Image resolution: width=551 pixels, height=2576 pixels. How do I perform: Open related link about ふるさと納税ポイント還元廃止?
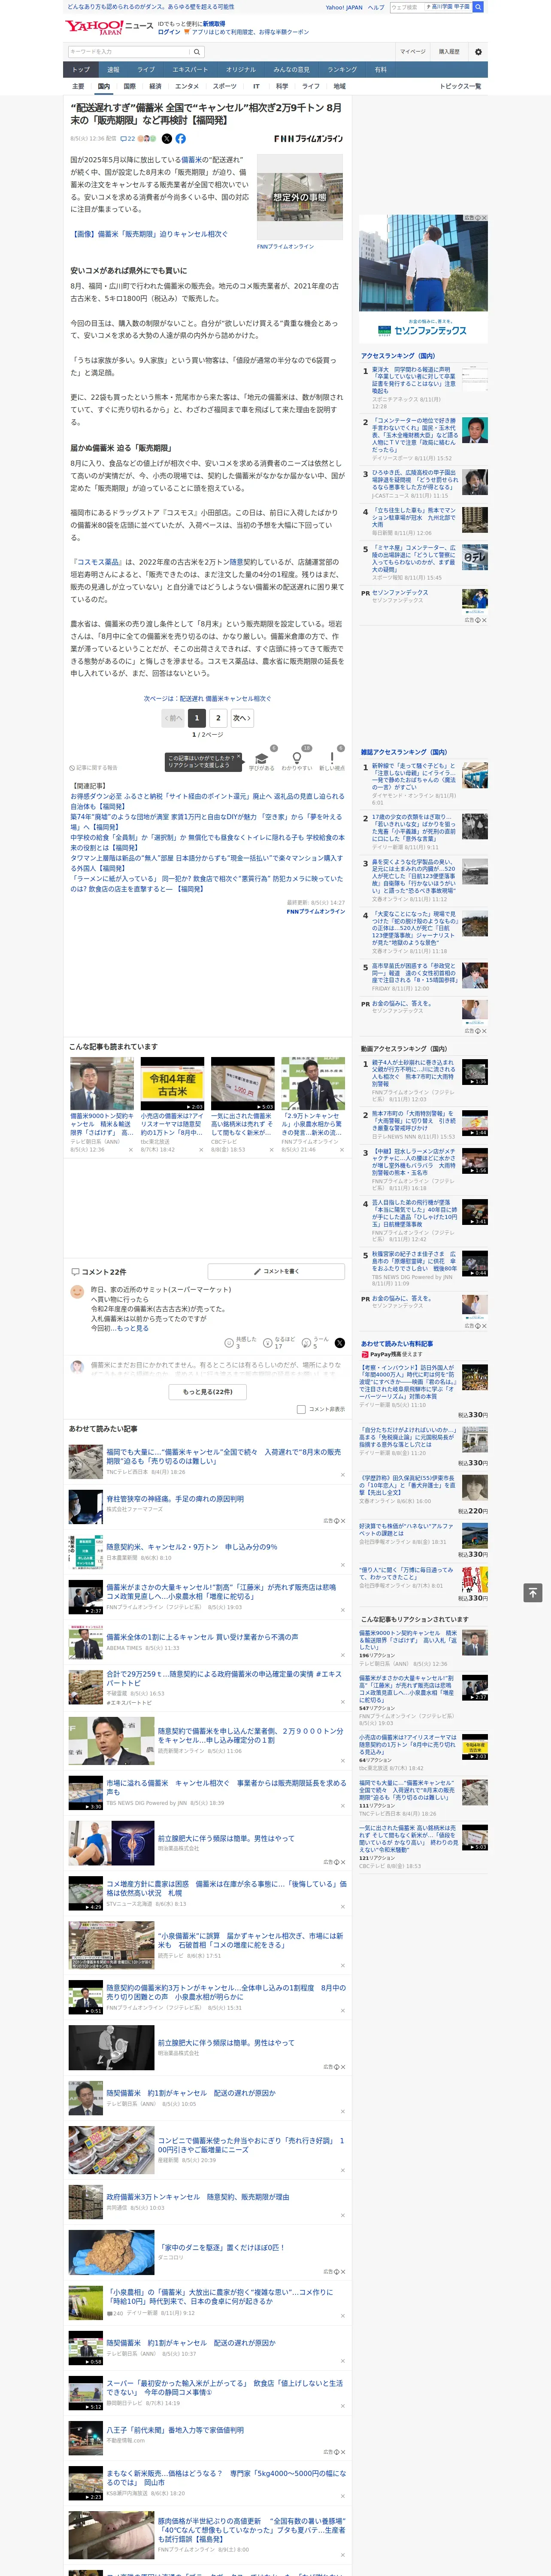(207, 801)
